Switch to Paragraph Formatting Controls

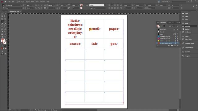[3, 8]
